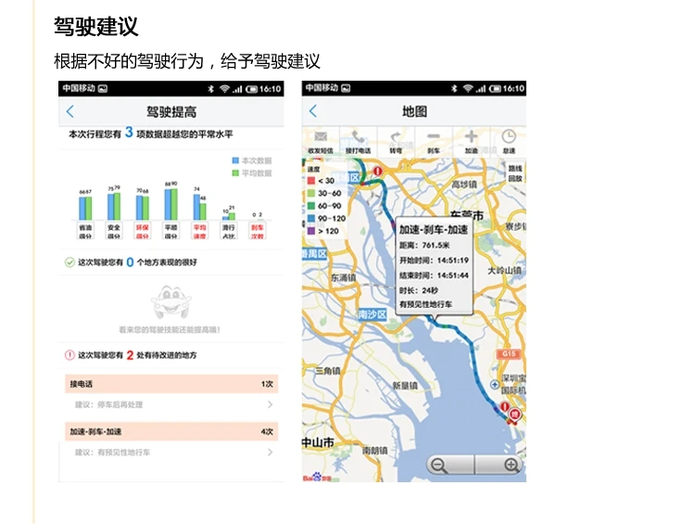This screenshot has height=524, width=695.
Task: Select the 加油 plus icon
Action: tap(471, 136)
